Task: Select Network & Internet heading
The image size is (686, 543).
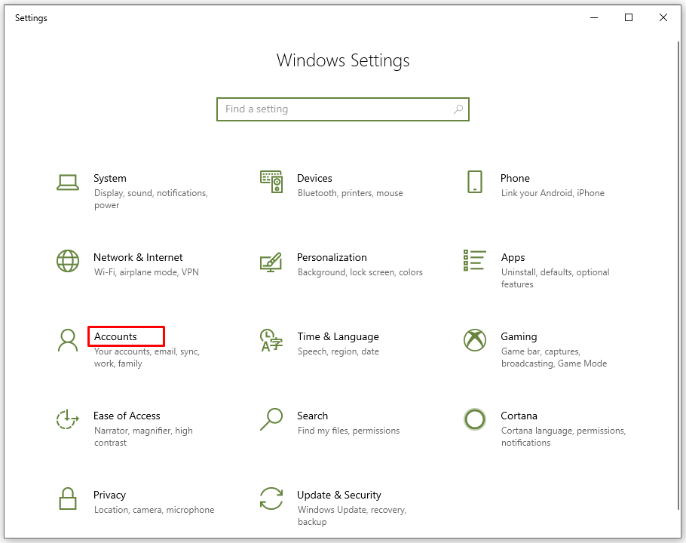Action: (138, 257)
